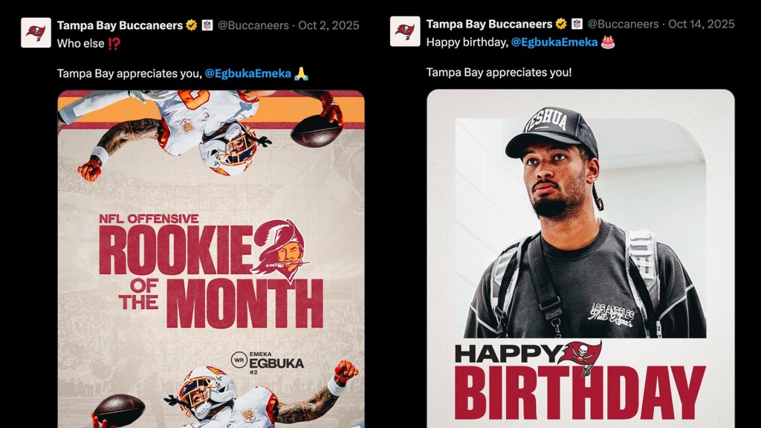Image resolution: width=761 pixels, height=428 pixels.
Task: Open the Oct 14, 2025 tweet timestamp
Action: [702, 24]
